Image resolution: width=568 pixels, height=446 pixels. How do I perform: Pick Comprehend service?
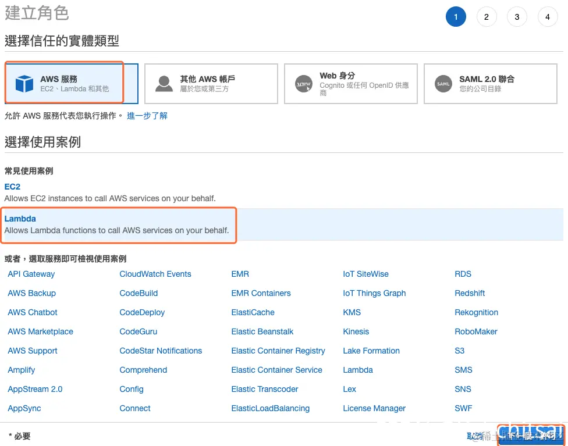coord(143,370)
